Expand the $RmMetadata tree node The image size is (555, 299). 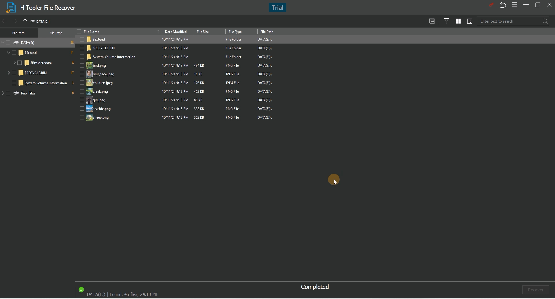(x=14, y=62)
